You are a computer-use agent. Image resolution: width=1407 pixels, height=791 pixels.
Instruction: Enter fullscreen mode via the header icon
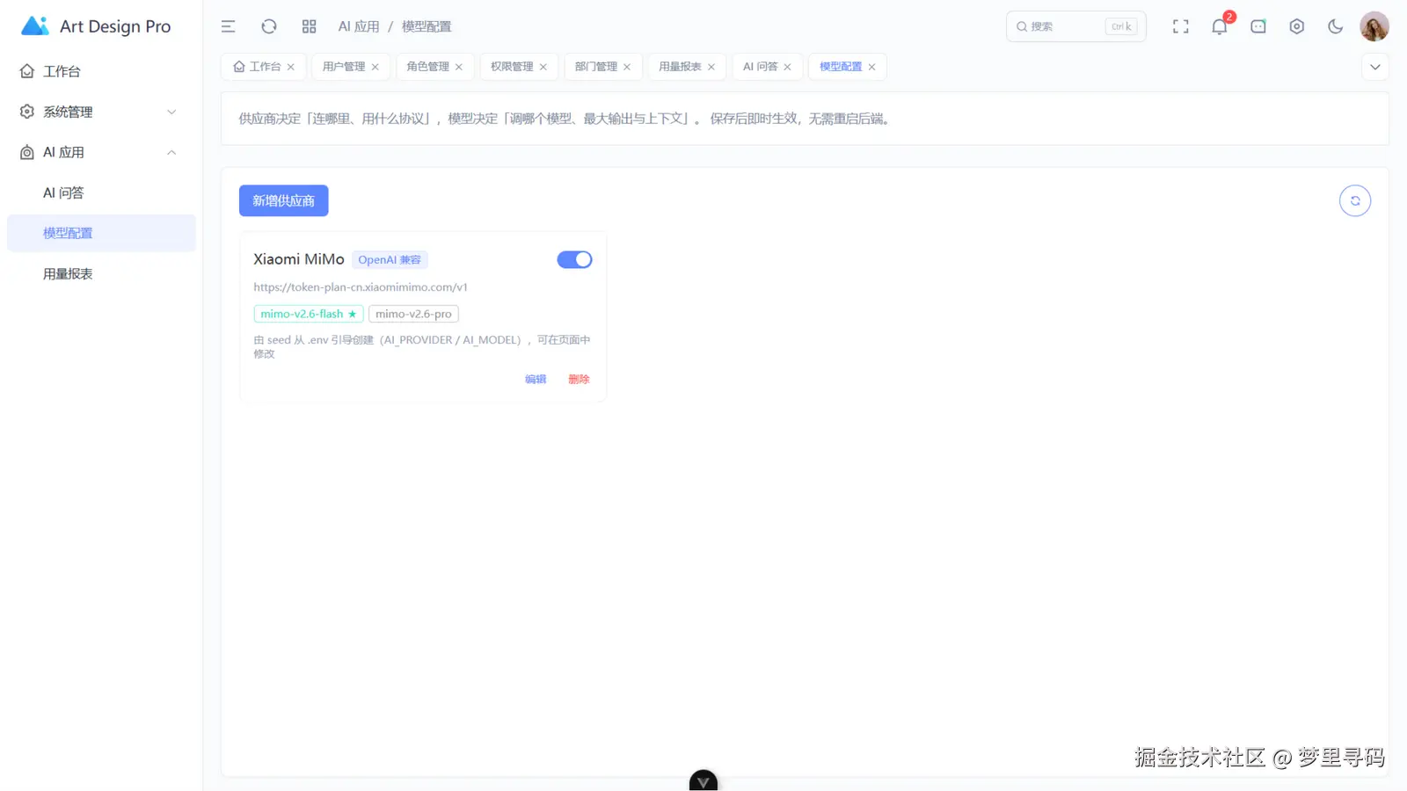[x=1181, y=26]
